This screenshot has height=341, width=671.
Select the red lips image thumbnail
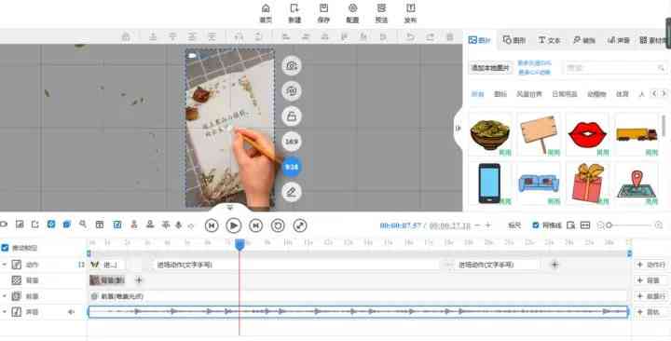(x=587, y=134)
